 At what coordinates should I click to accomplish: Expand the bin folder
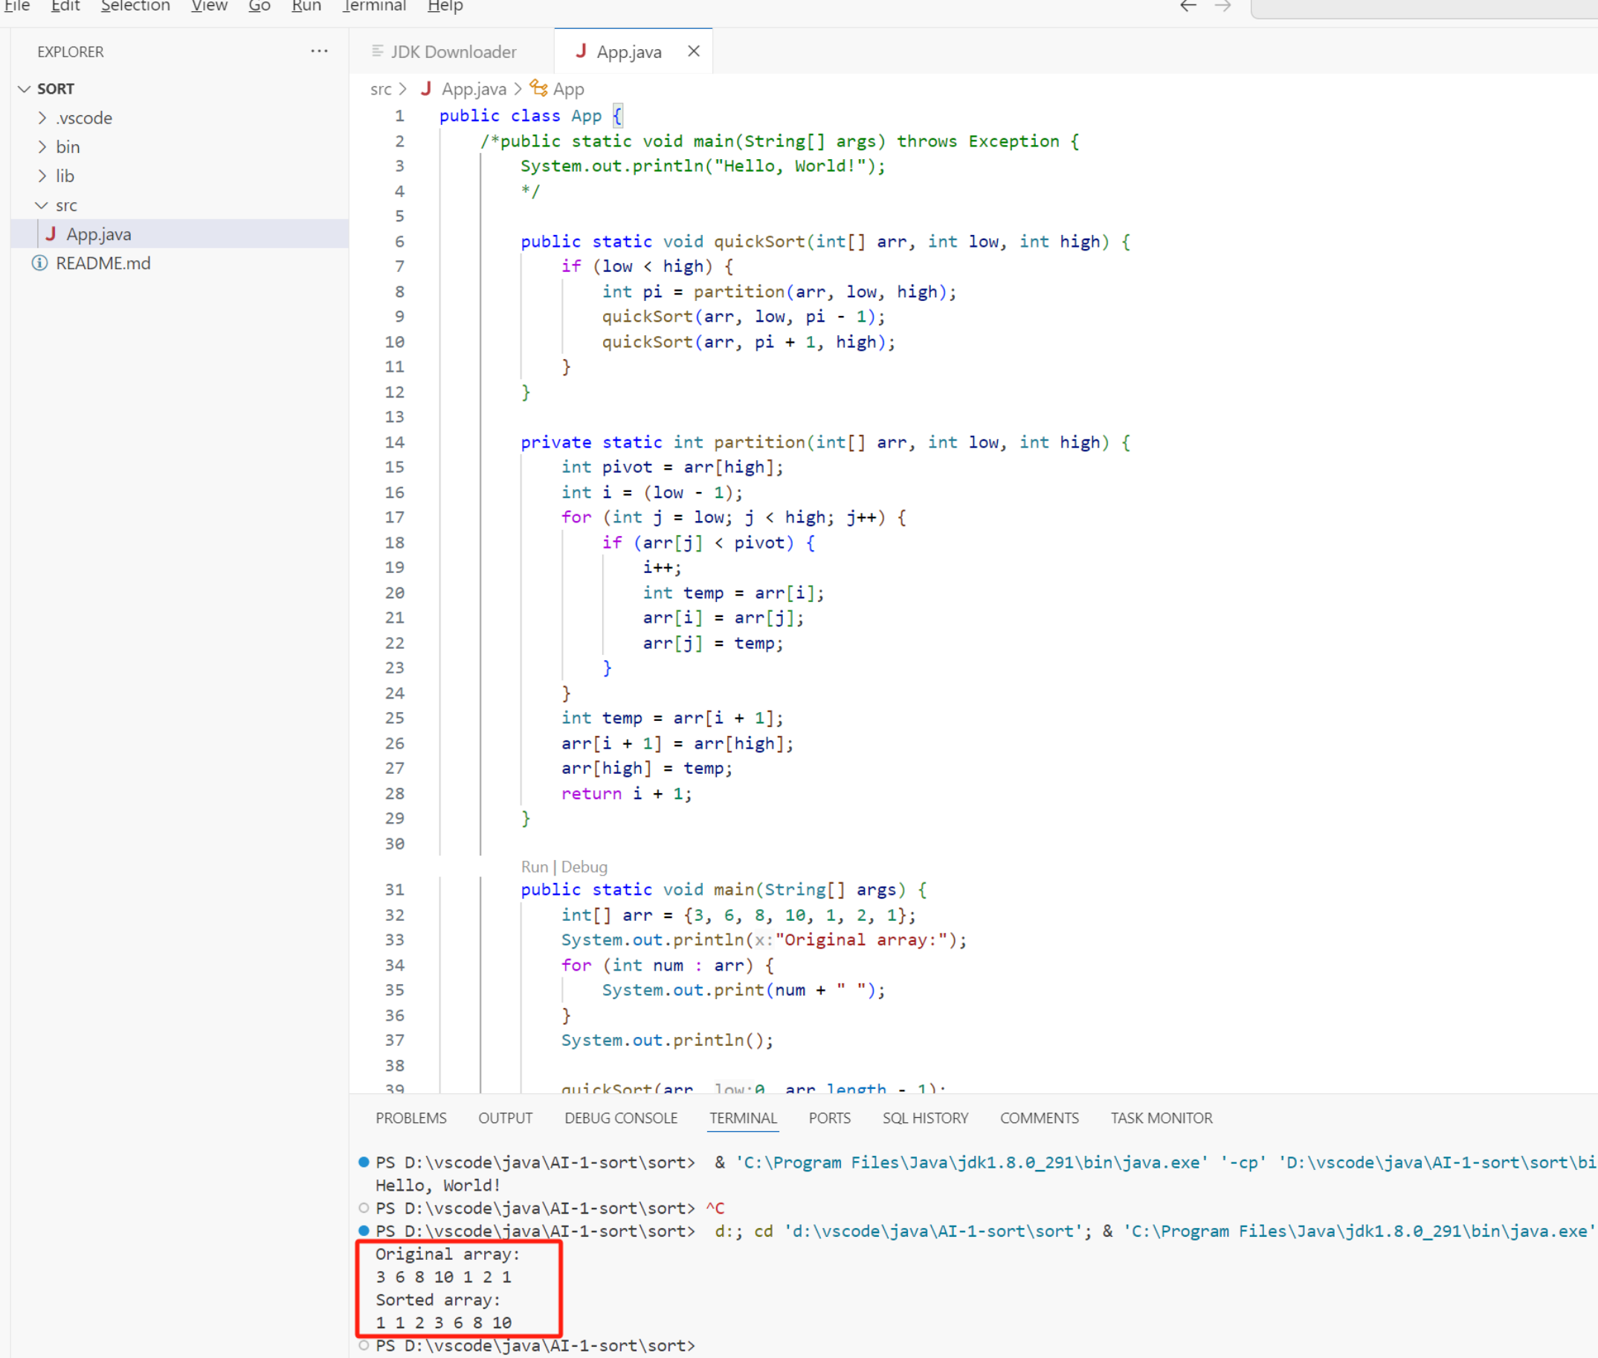point(42,147)
